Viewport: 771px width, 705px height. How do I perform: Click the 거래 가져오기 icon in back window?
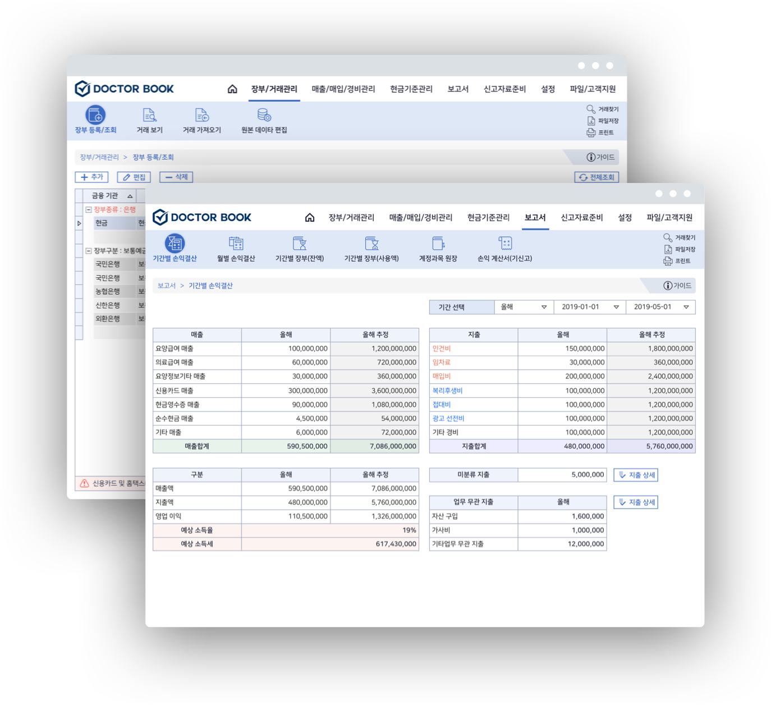tap(202, 116)
